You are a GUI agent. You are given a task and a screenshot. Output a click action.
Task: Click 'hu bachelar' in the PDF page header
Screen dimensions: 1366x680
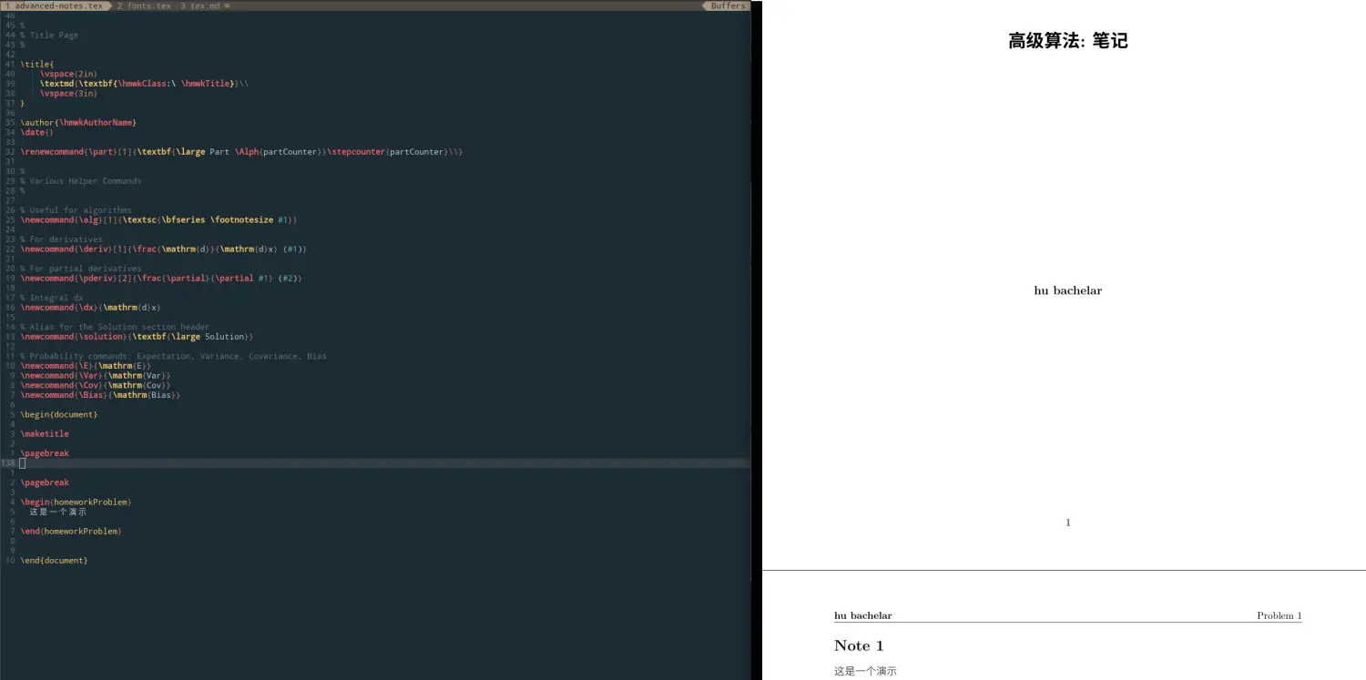(862, 615)
